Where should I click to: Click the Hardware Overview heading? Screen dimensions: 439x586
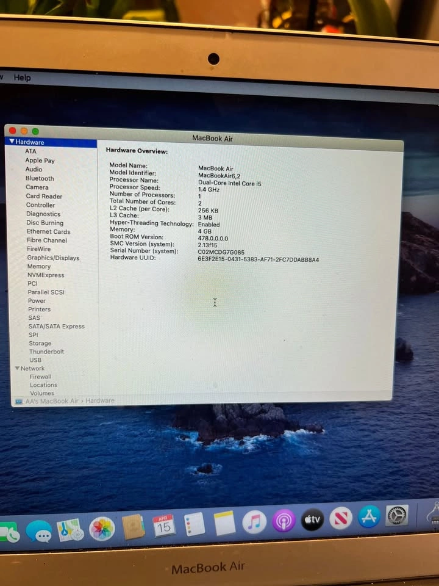click(137, 151)
